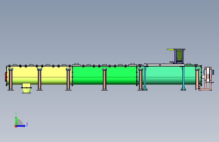Select the dark green inlet hopper on top

point(179,56)
